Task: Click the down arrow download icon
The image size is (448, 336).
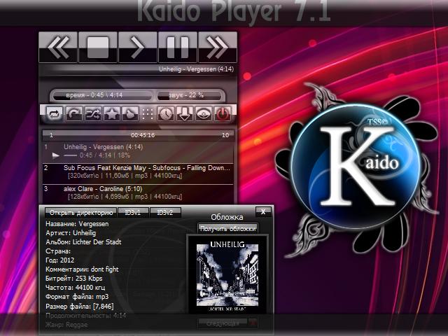Action: point(185,114)
